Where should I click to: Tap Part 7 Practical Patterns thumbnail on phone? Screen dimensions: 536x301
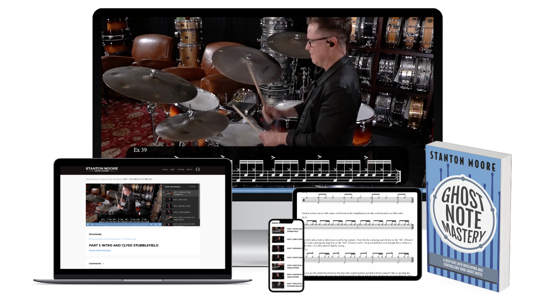[x=278, y=285]
